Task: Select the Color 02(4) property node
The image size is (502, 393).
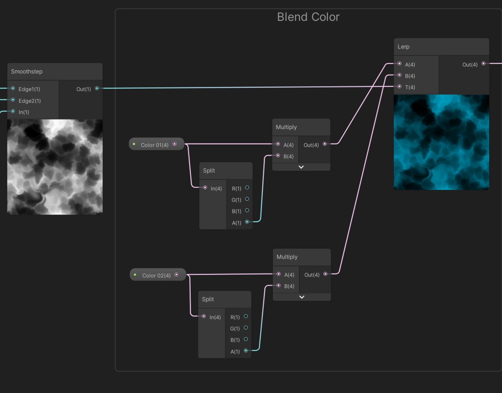Action: 158,275
